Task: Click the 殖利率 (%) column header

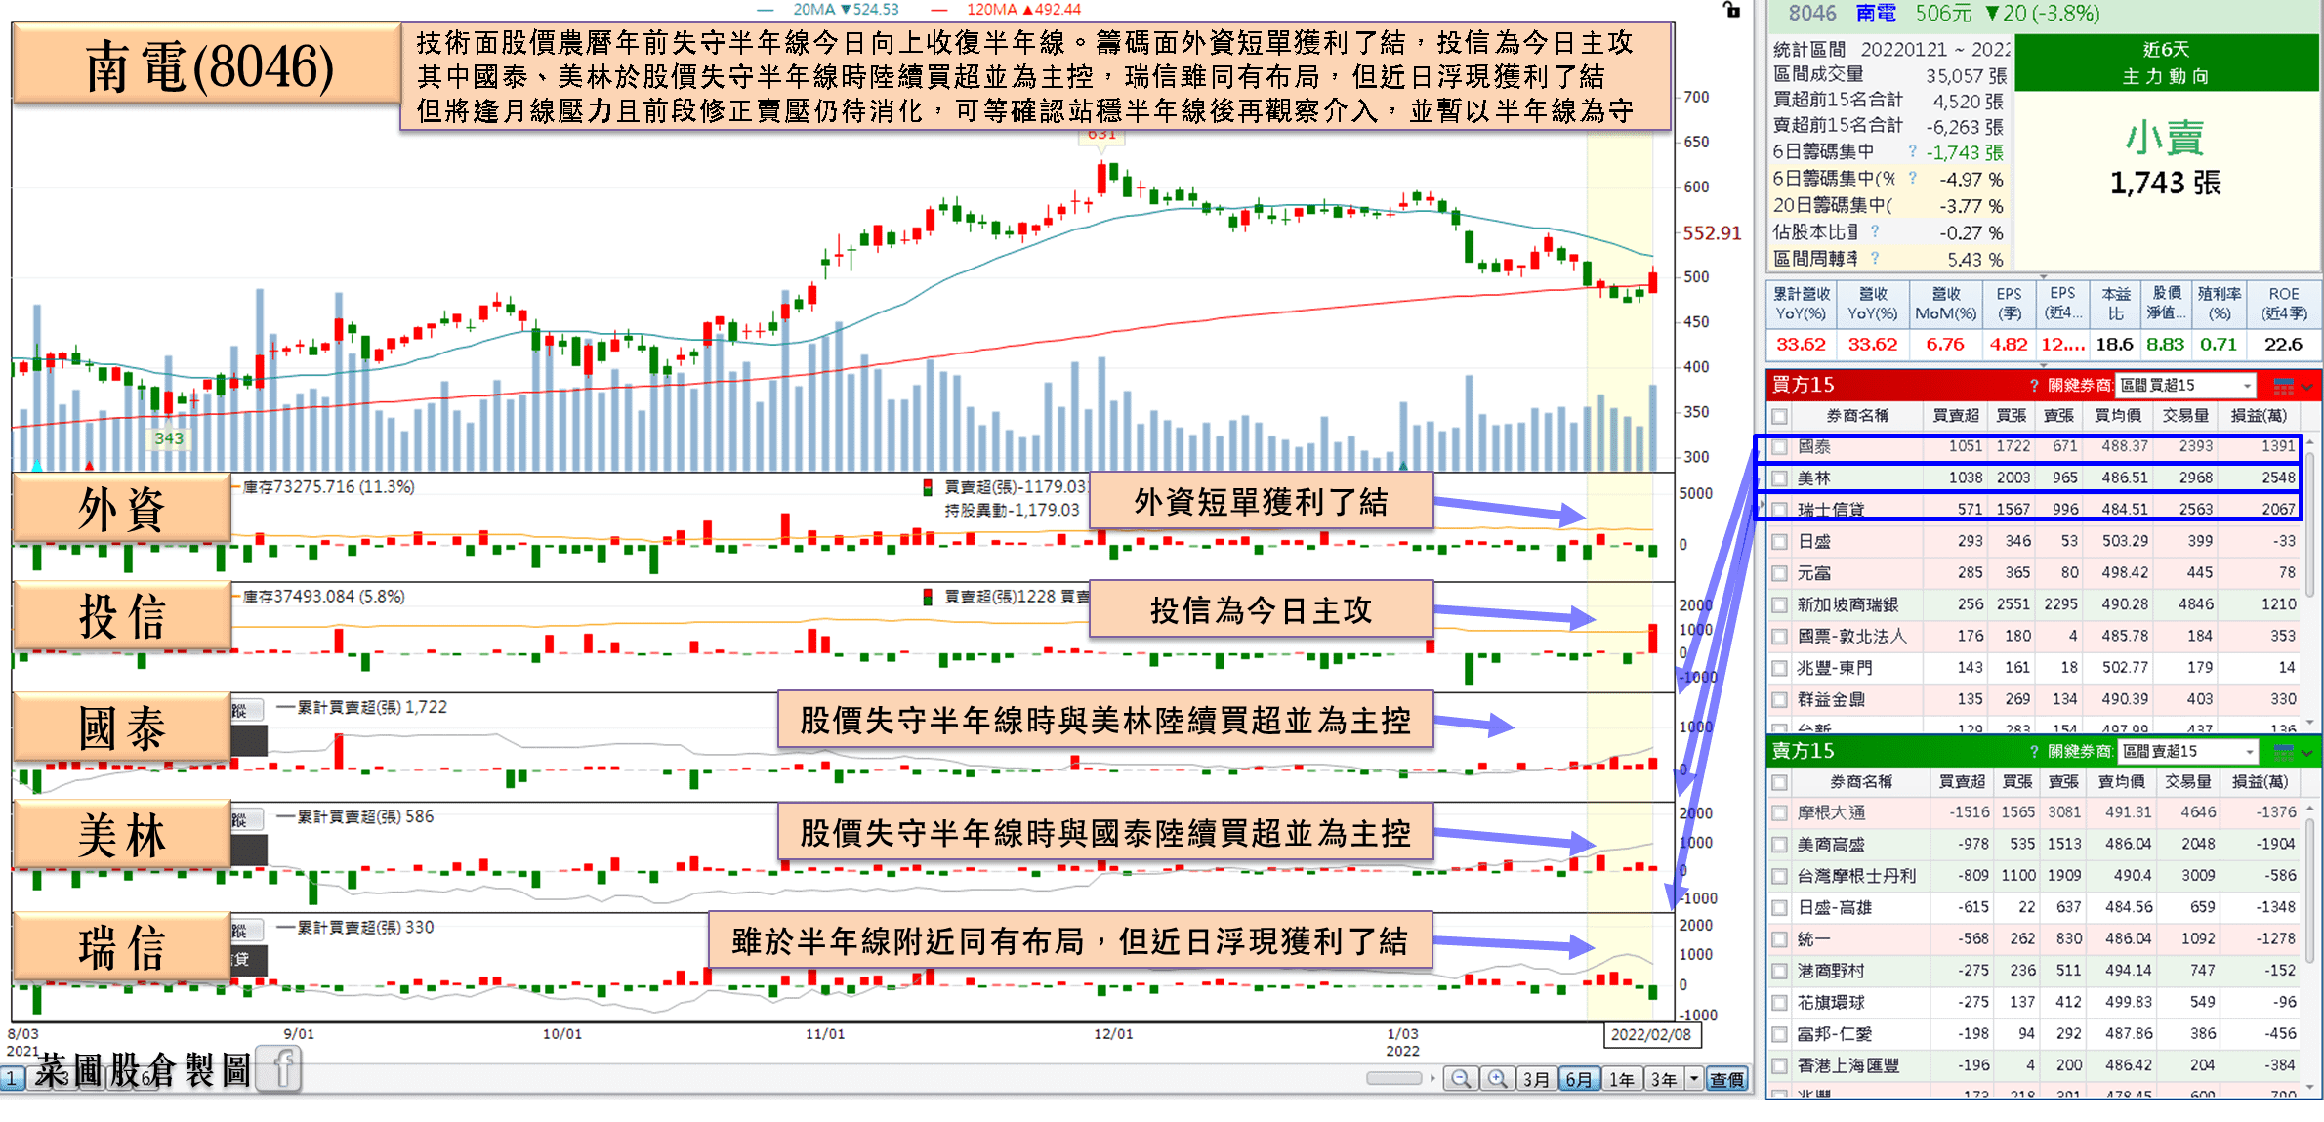Action: point(2220,304)
